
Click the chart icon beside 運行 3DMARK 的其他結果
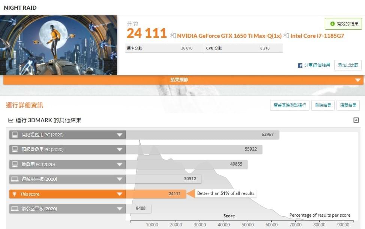[x=11, y=120]
